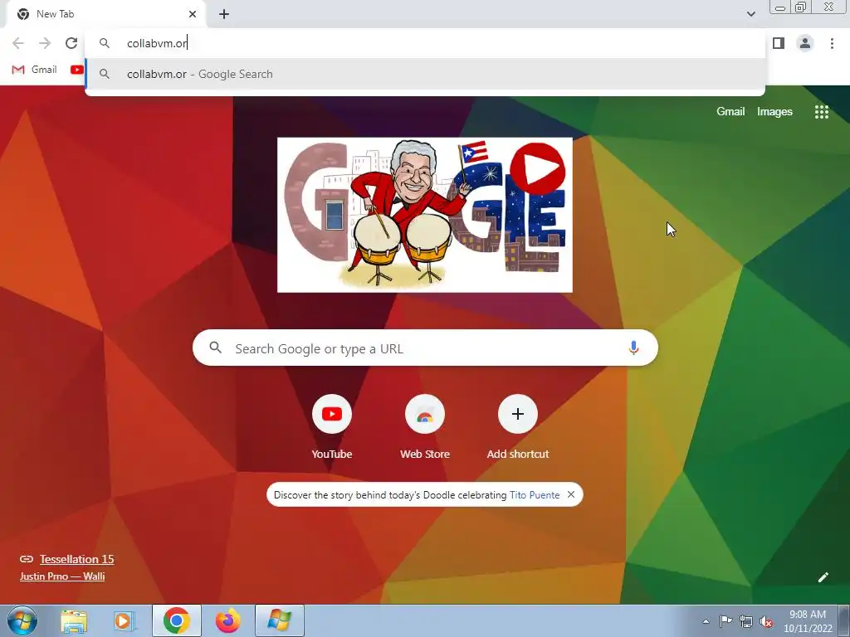Open the Windows flag taskbar item
The height and width of the screenshot is (637, 850).
[x=279, y=620]
